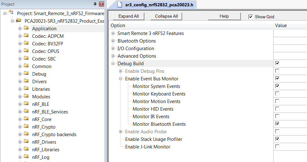Select nRF_Log group label in project tree

[41, 157]
